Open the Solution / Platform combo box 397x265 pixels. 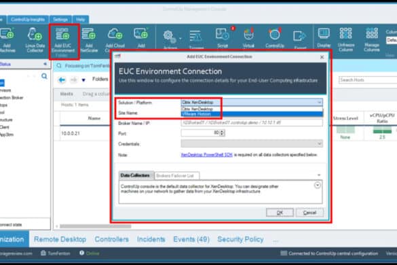(x=252, y=102)
